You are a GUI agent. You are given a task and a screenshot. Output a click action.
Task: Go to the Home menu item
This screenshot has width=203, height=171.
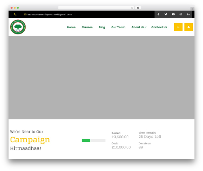[x=71, y=27]
